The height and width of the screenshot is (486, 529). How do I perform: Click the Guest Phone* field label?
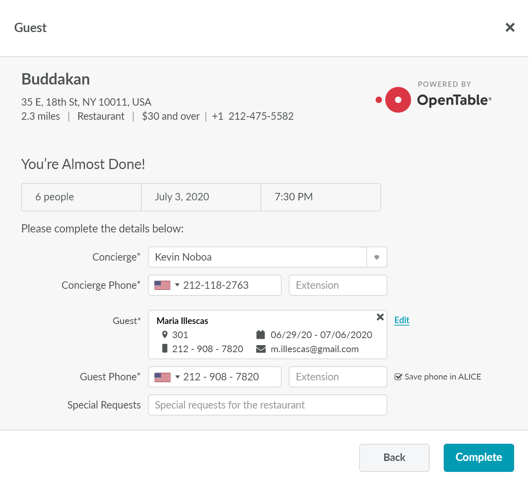point(110,377)
